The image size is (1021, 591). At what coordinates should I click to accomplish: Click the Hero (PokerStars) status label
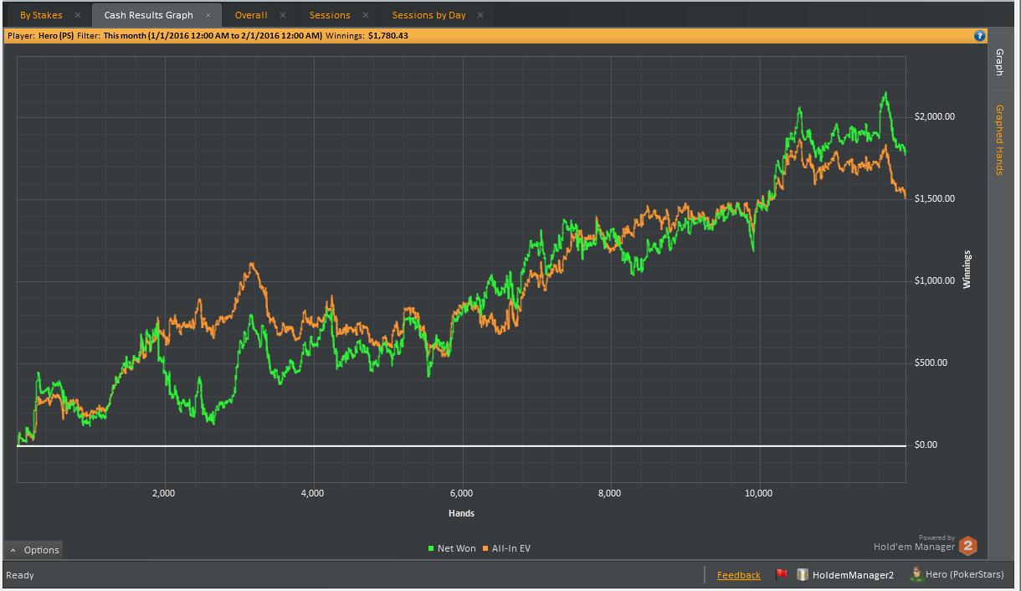965,575
